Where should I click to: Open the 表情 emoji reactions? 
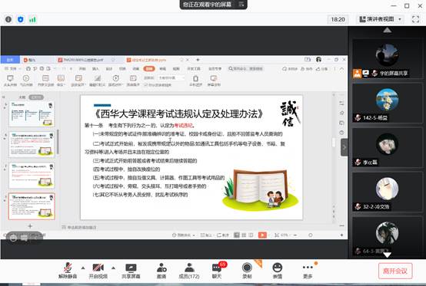point(277,271)
